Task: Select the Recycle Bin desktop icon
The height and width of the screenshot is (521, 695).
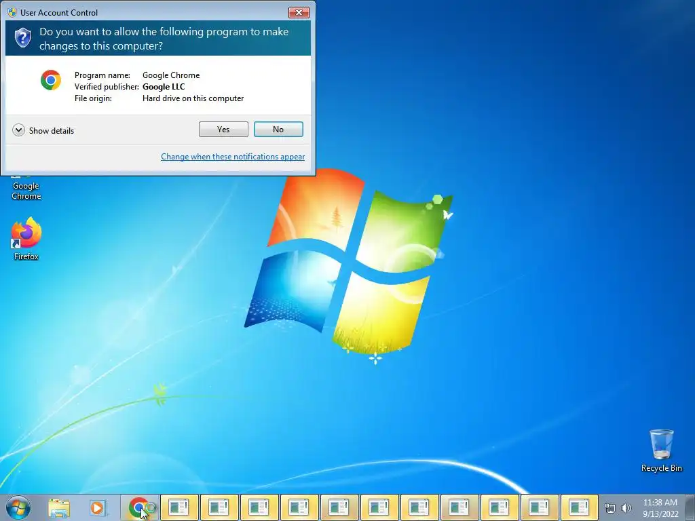Action: 661,450
